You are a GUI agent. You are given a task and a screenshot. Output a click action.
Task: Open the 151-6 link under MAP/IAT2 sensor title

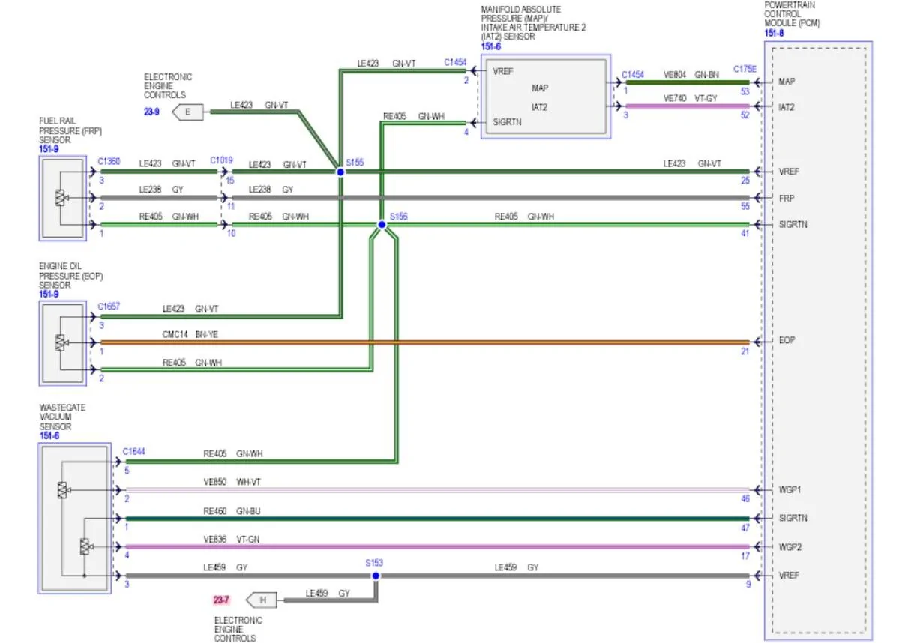pos(490,46)
